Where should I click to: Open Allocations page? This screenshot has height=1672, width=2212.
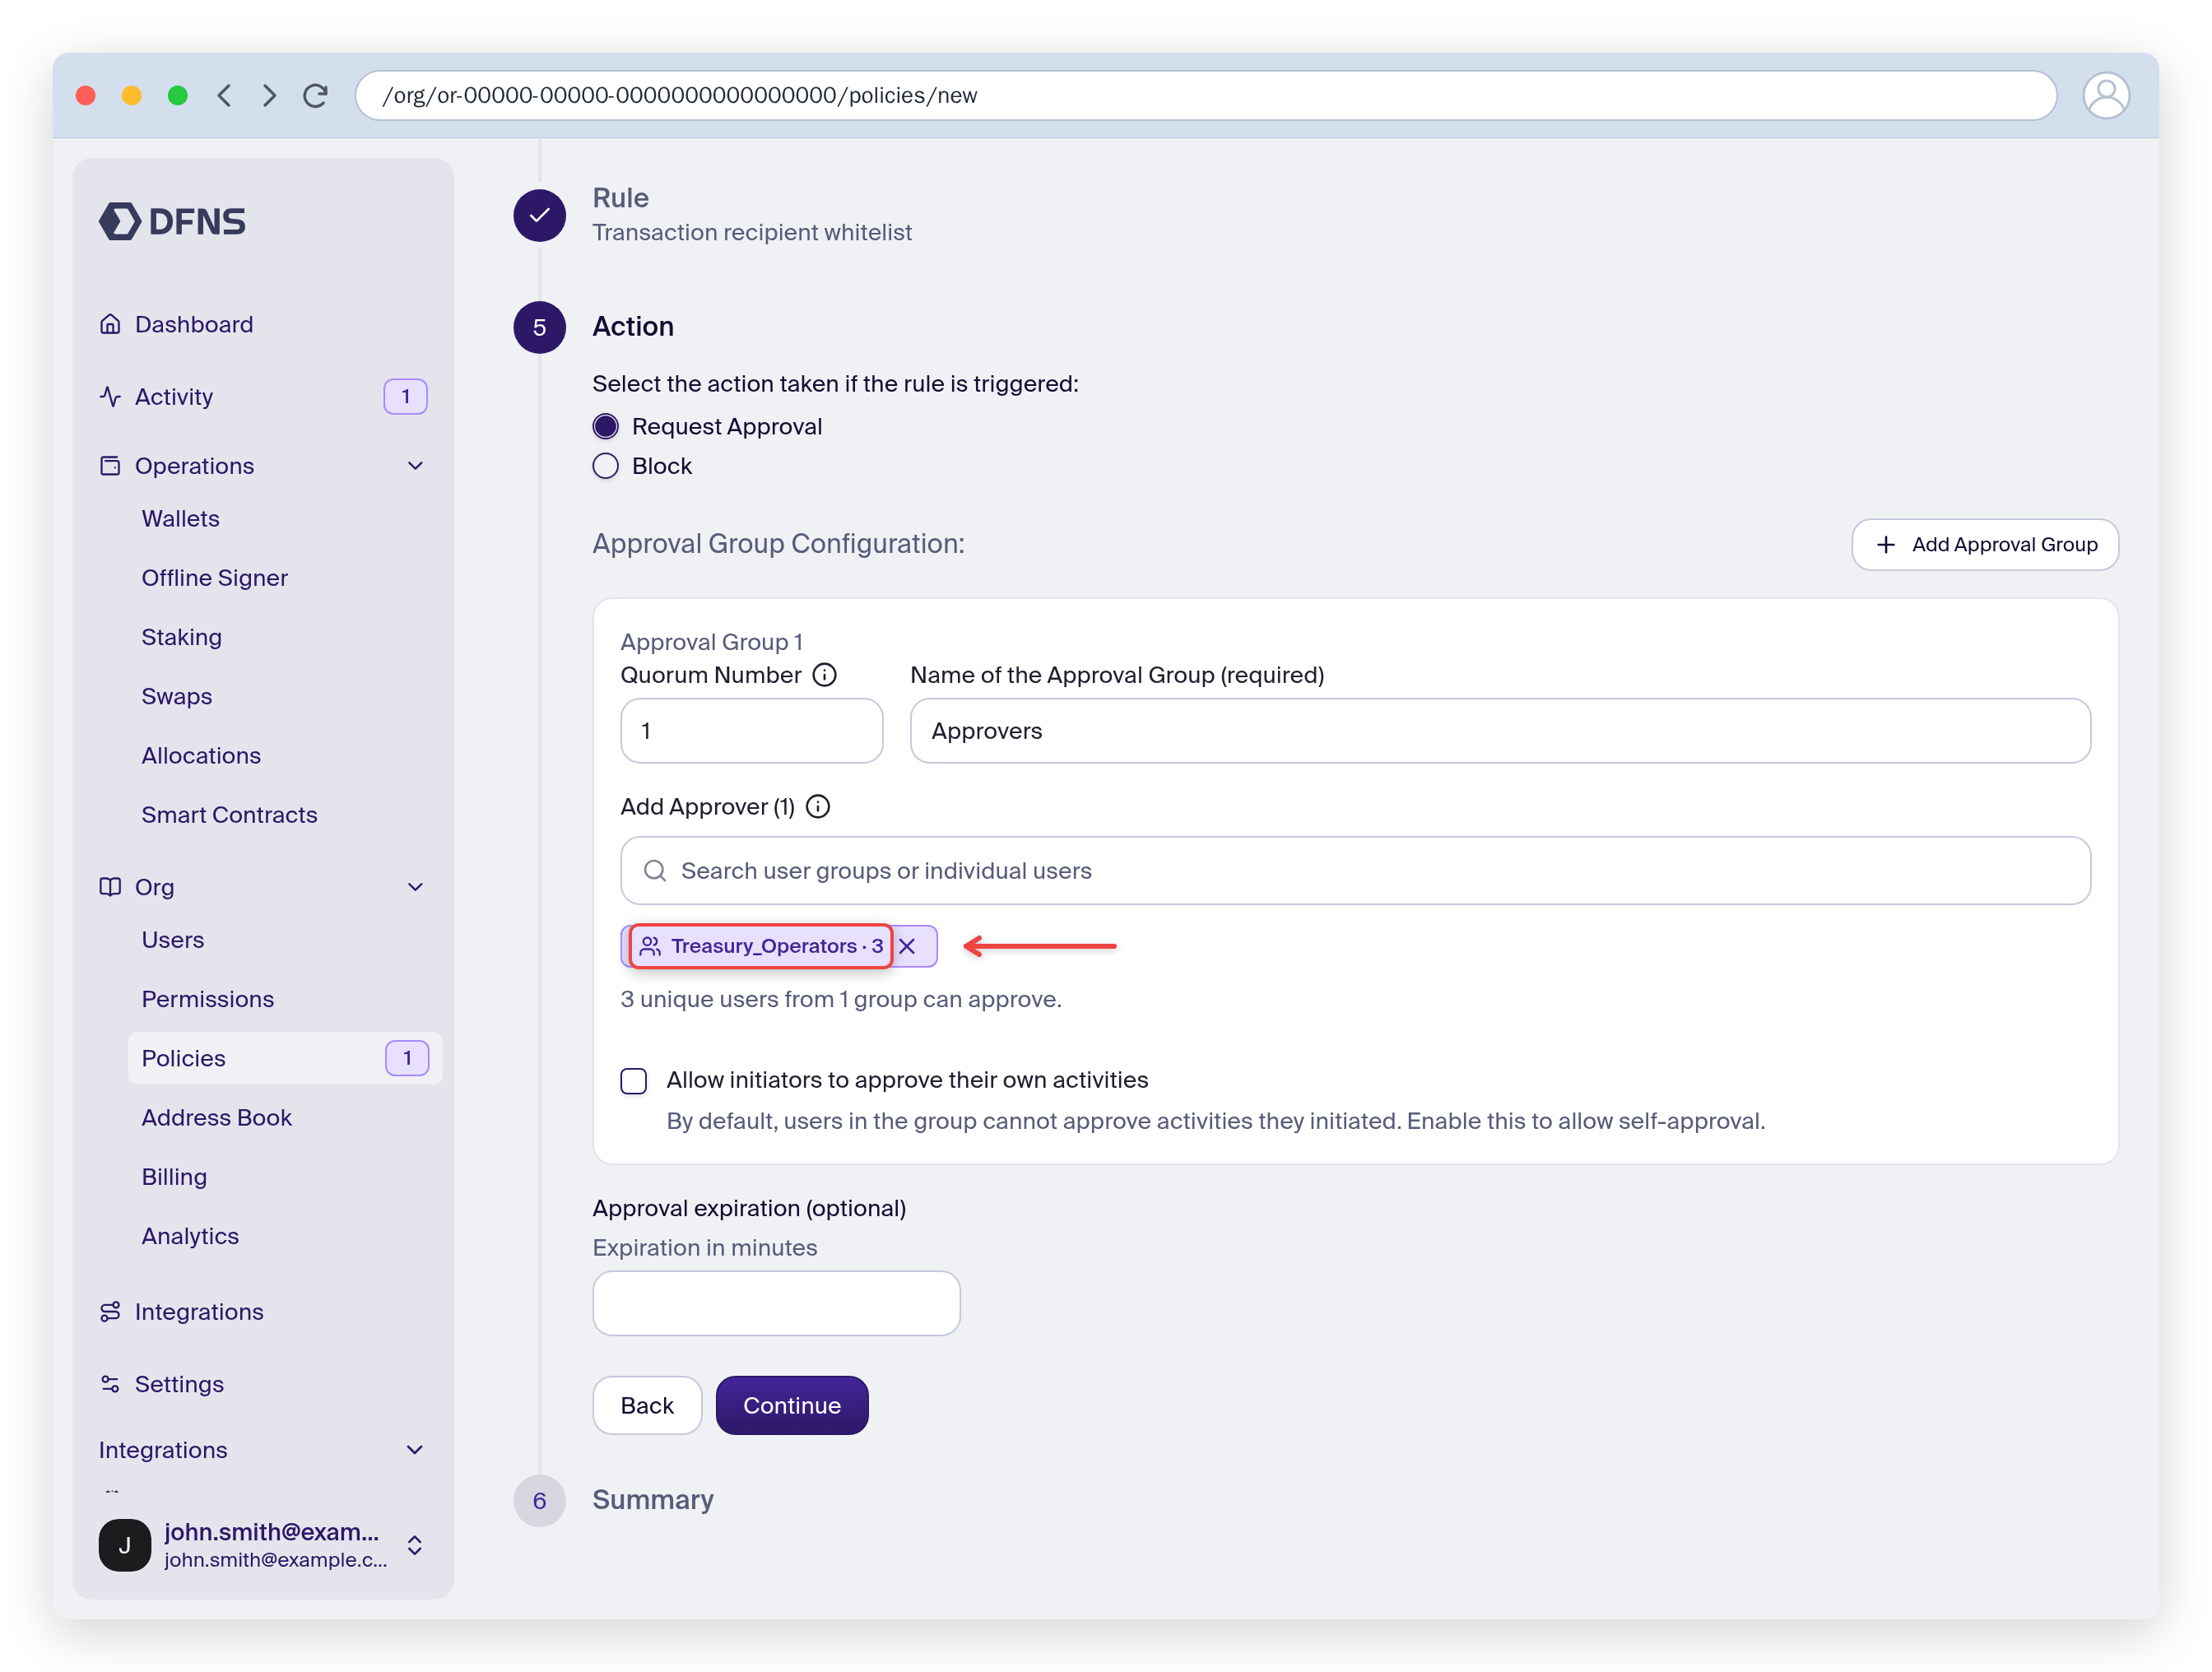[201, 755]
